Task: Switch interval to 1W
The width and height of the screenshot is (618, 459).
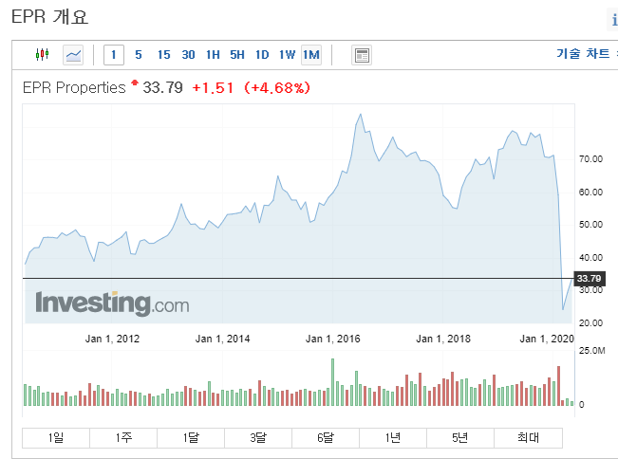Action: [287, 55]
